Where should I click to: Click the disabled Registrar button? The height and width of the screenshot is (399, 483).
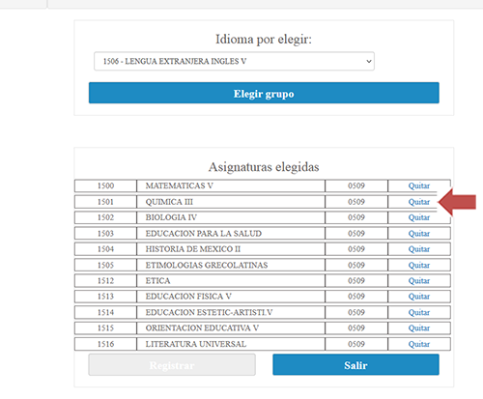coord(172,364)
